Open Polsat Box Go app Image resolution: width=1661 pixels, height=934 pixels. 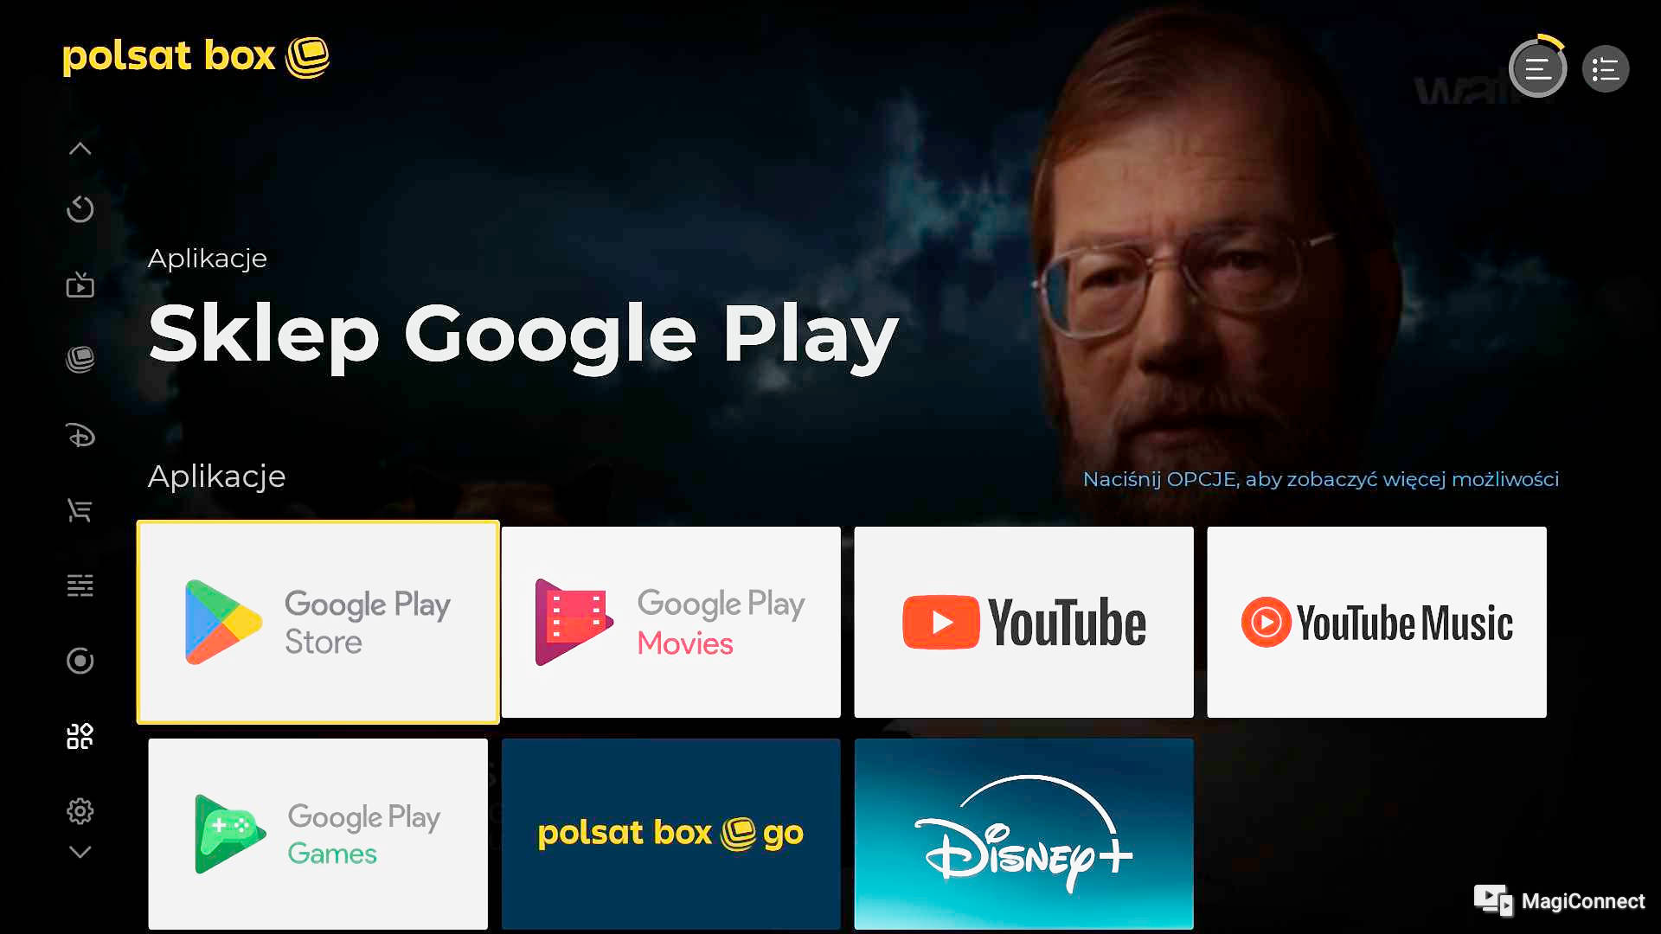tap(670, 834)
